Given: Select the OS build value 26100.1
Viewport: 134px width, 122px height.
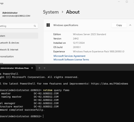Looking at the screenshot, I should 77,47.
